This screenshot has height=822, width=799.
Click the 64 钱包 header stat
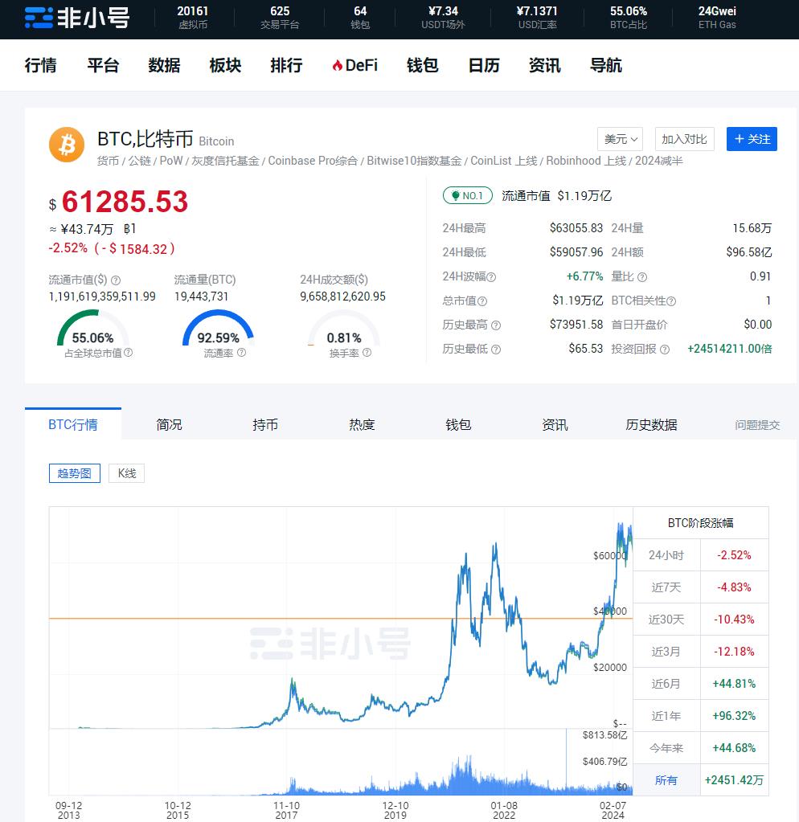pyautogui.click(x=360, y=18)
